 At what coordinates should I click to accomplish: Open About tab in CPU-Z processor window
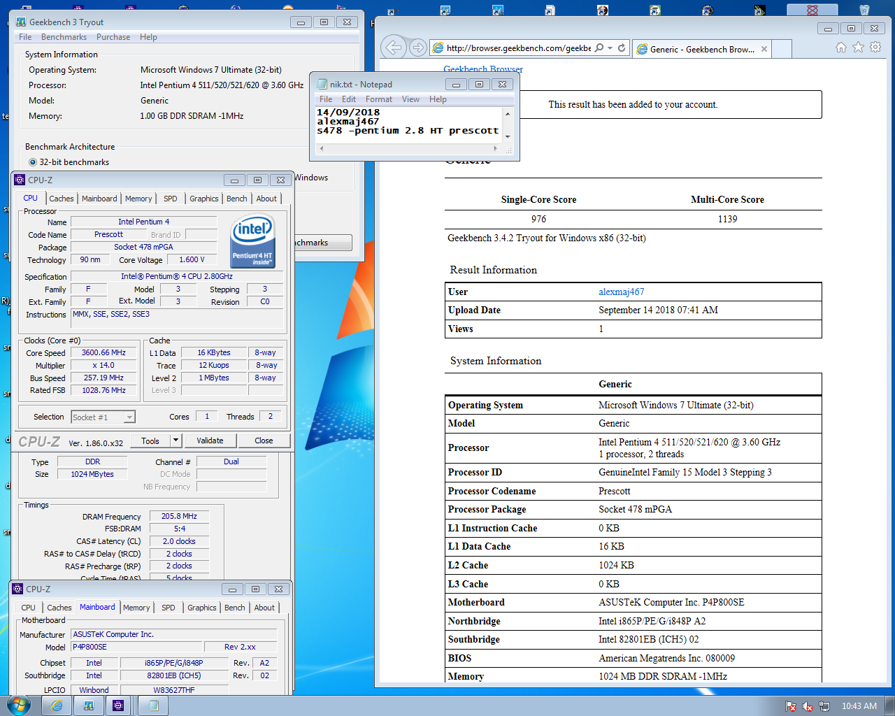pyautogui.click(x=266, y=199)
